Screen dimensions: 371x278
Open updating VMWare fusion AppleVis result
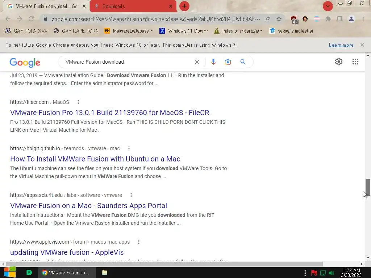coord(67,252)
